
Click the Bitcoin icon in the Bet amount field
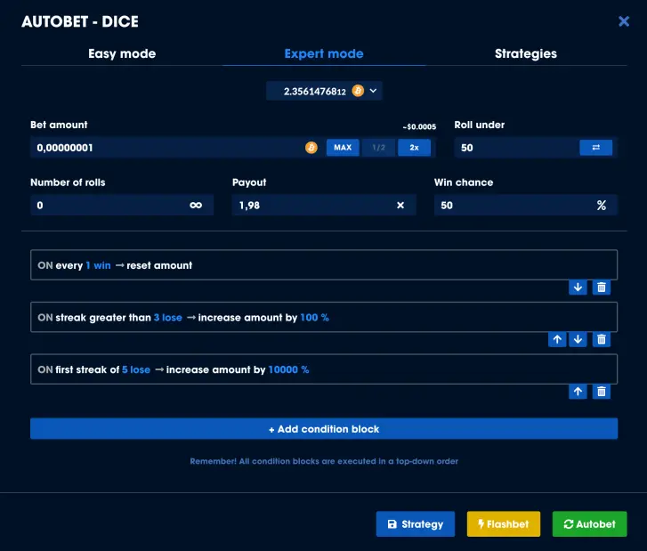(x=311, y=148)
